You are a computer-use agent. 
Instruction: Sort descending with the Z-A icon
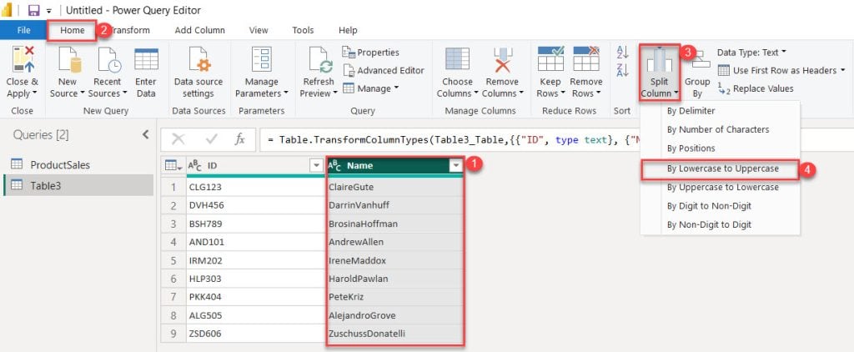pyautogui.click(x=622, y=70)
